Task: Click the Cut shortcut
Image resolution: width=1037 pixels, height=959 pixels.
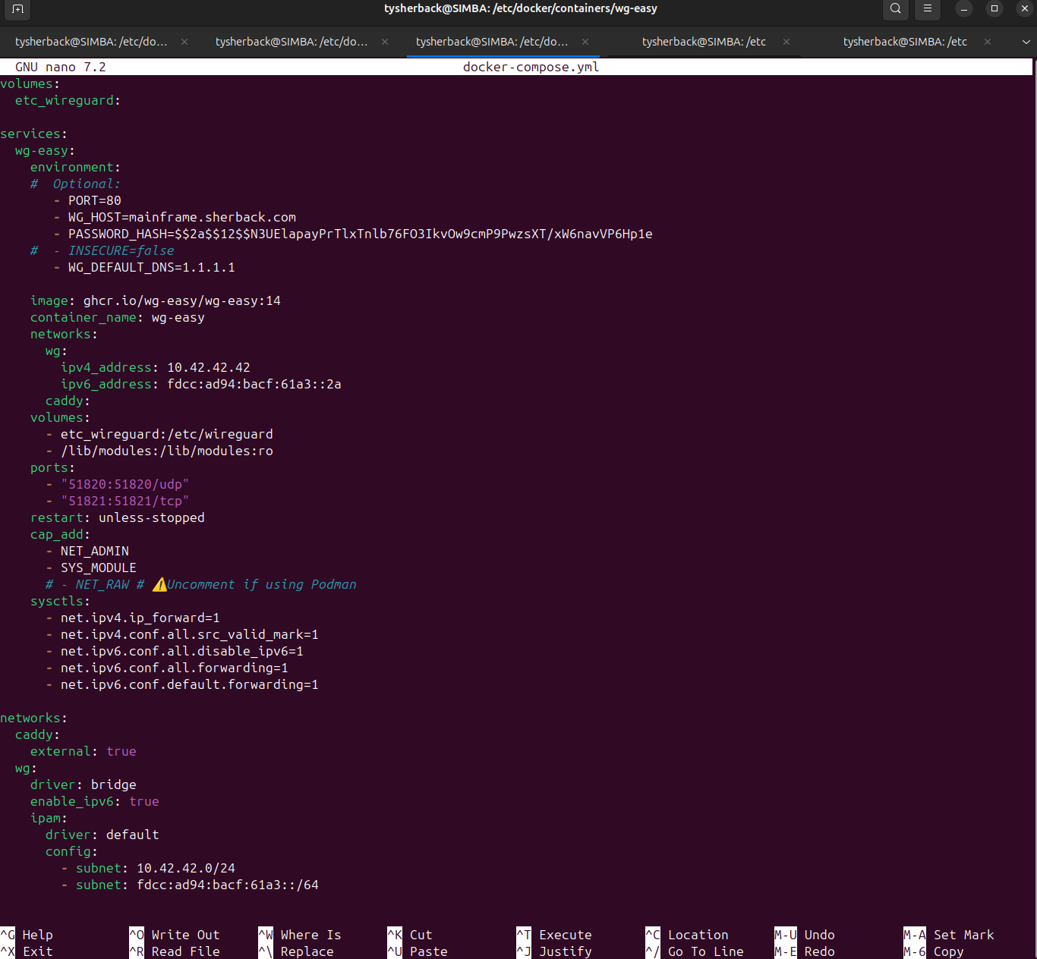Action: 410,935
